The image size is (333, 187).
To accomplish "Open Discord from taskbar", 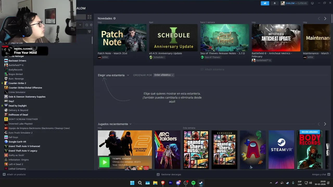I will [178, 183].
